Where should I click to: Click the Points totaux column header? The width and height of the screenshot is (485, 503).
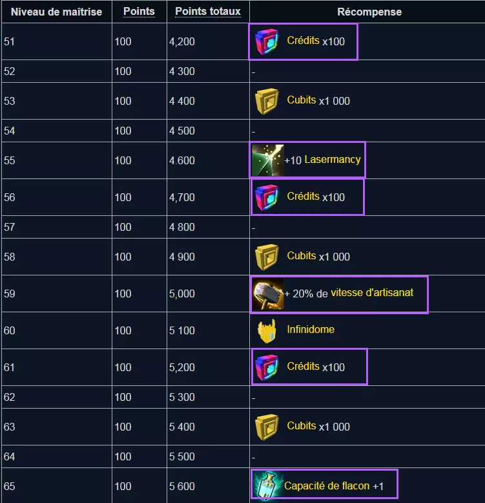(208, 12)
